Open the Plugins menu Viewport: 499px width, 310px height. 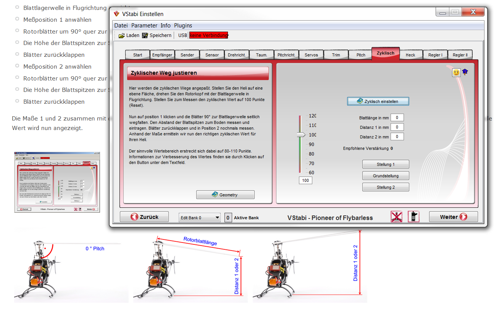click(x=183, y=26)
